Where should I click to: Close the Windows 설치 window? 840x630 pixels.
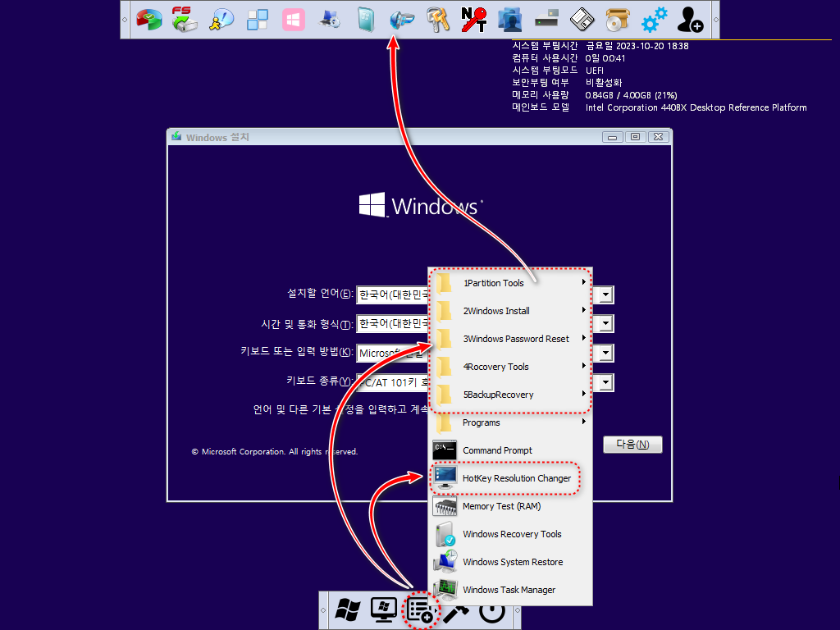pyautogui.click(x=659, y=137)
